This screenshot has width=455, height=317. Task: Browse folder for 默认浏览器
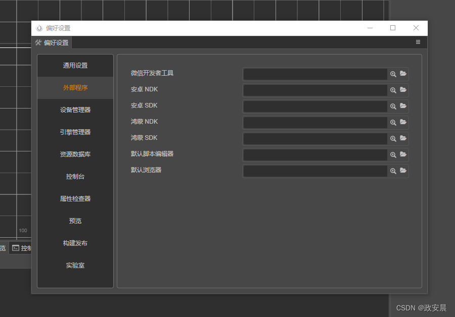(x=403, y=171)
